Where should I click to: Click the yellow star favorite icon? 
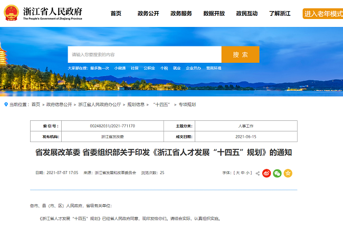(288, 173)
